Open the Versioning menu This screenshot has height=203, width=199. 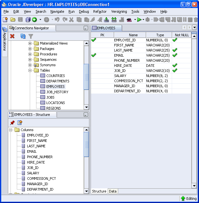coord(119,11)
